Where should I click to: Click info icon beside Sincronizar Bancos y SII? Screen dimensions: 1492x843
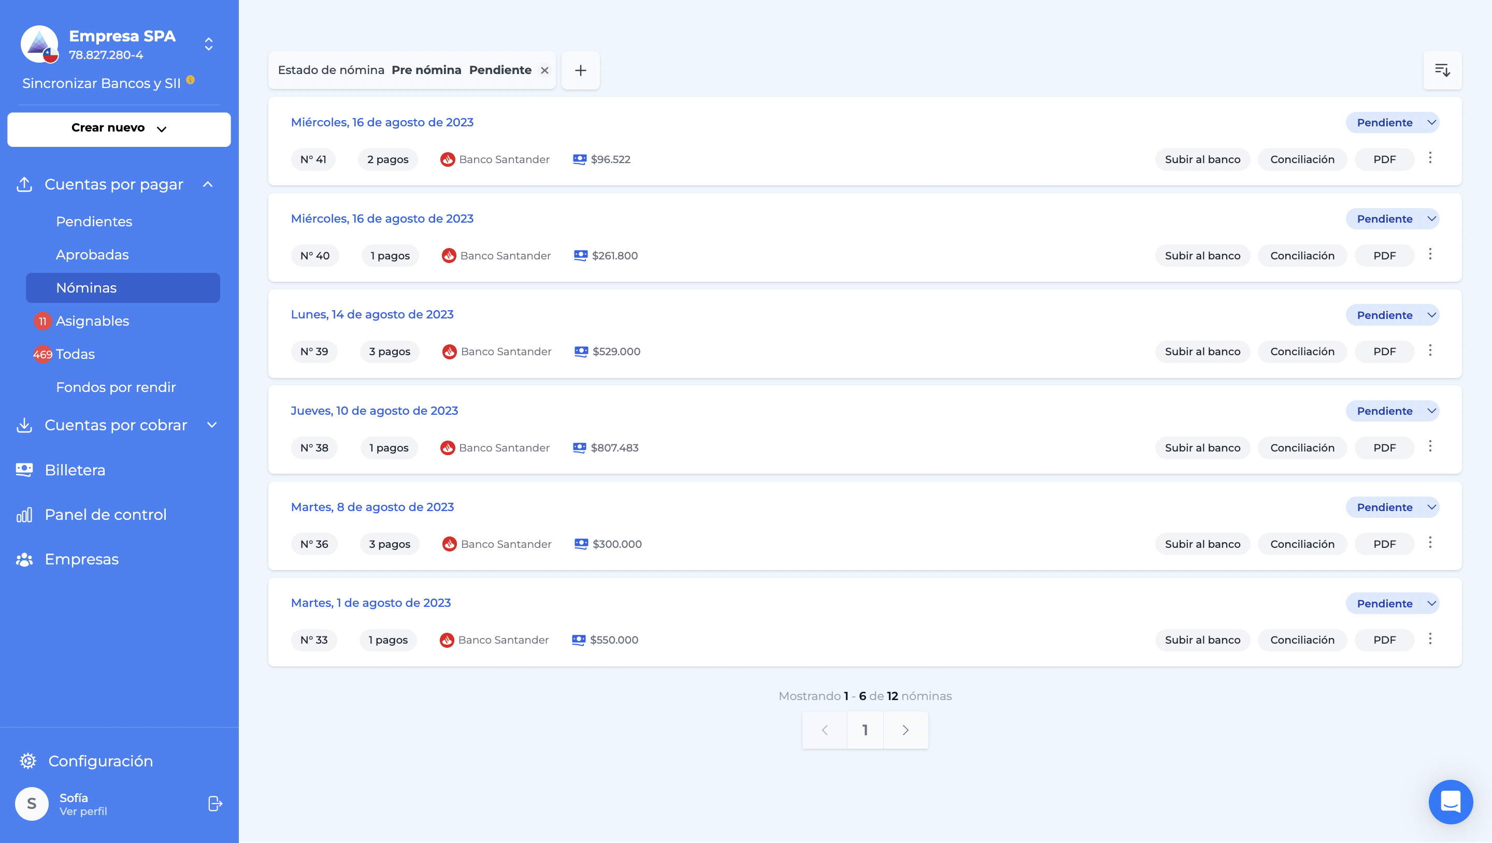point(191,80)
